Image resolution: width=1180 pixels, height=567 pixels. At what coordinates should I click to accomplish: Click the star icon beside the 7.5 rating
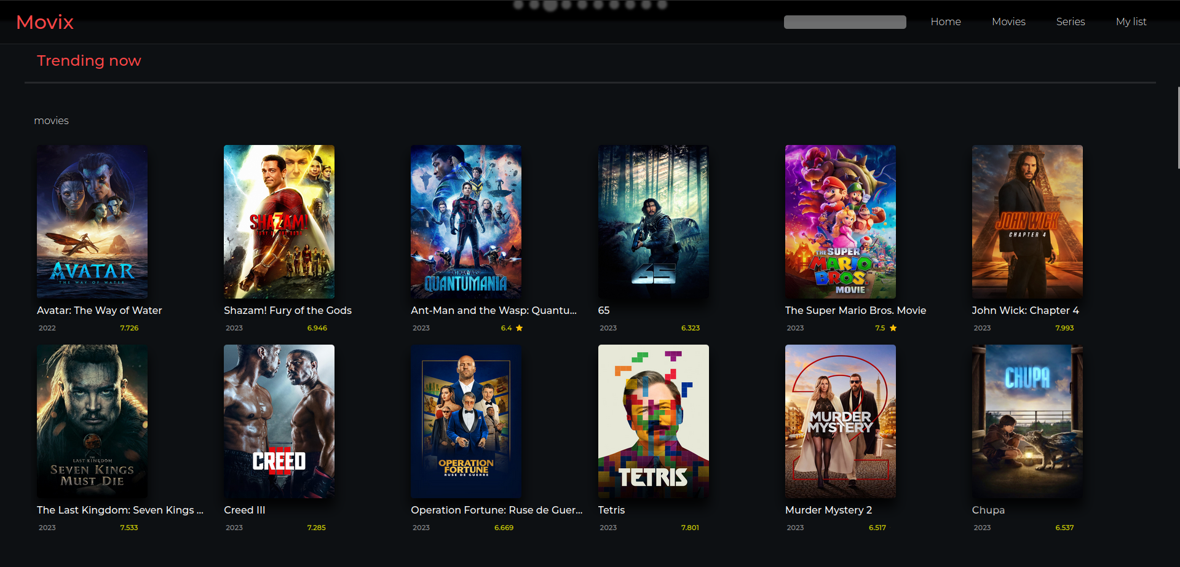(x=893, y=328)
